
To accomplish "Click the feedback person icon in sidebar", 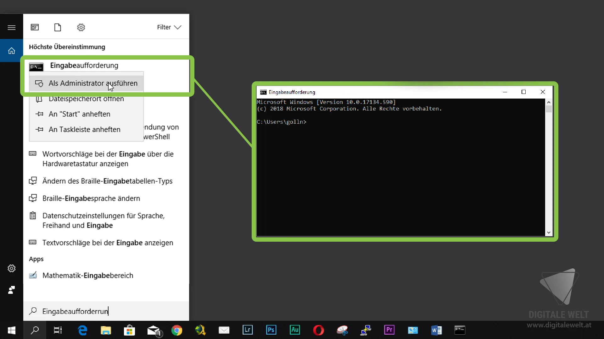I will [x=11, y=290].
